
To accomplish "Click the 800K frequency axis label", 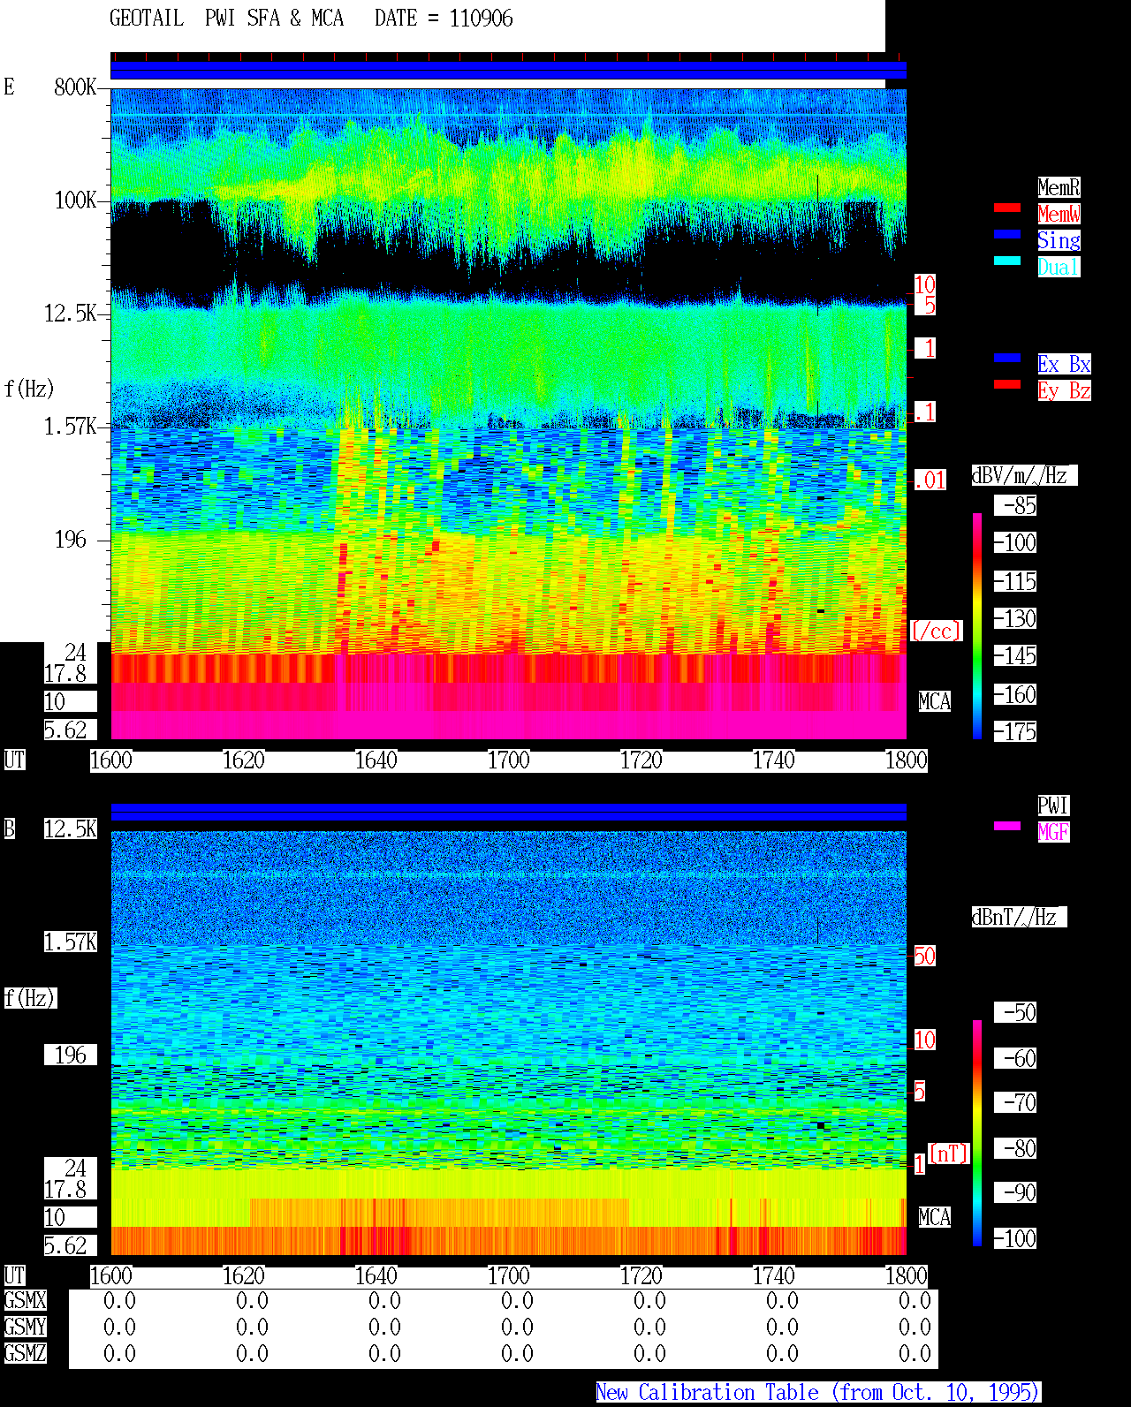I will [x=75, y=87].
